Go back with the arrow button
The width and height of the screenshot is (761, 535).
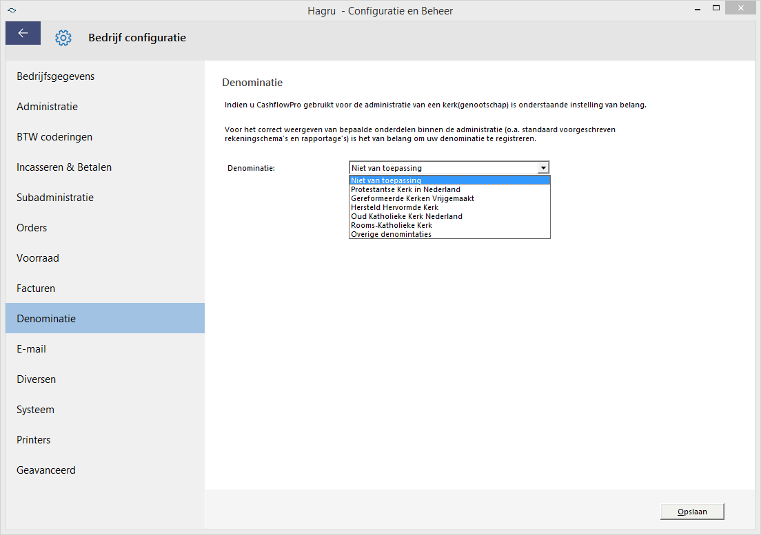(x=23, y=33)
